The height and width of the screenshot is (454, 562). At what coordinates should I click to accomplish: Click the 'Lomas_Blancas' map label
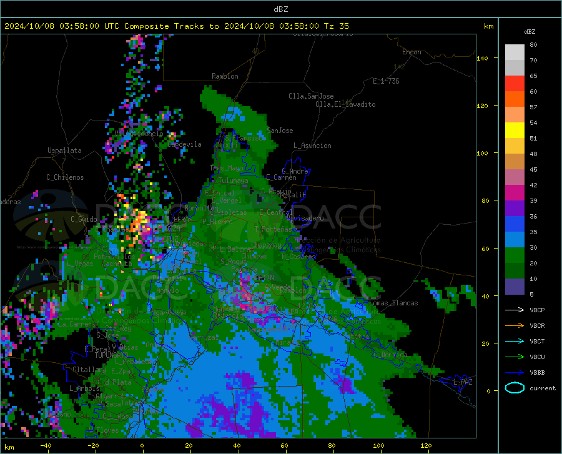coord(393,303)
